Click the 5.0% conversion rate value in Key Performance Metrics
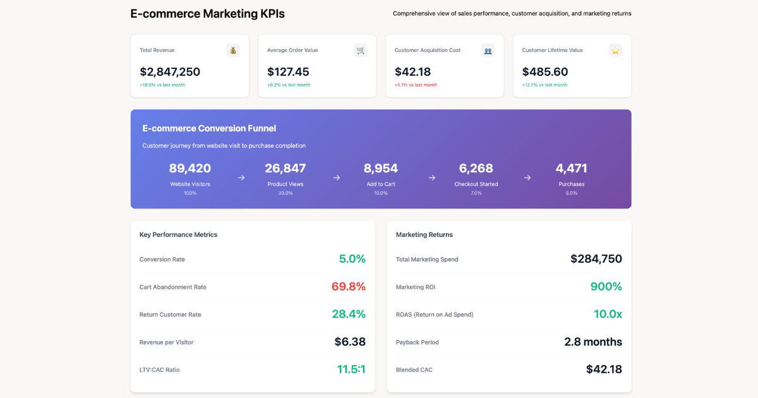This screenshot has height=398, width=758. (x=352, y=259)
